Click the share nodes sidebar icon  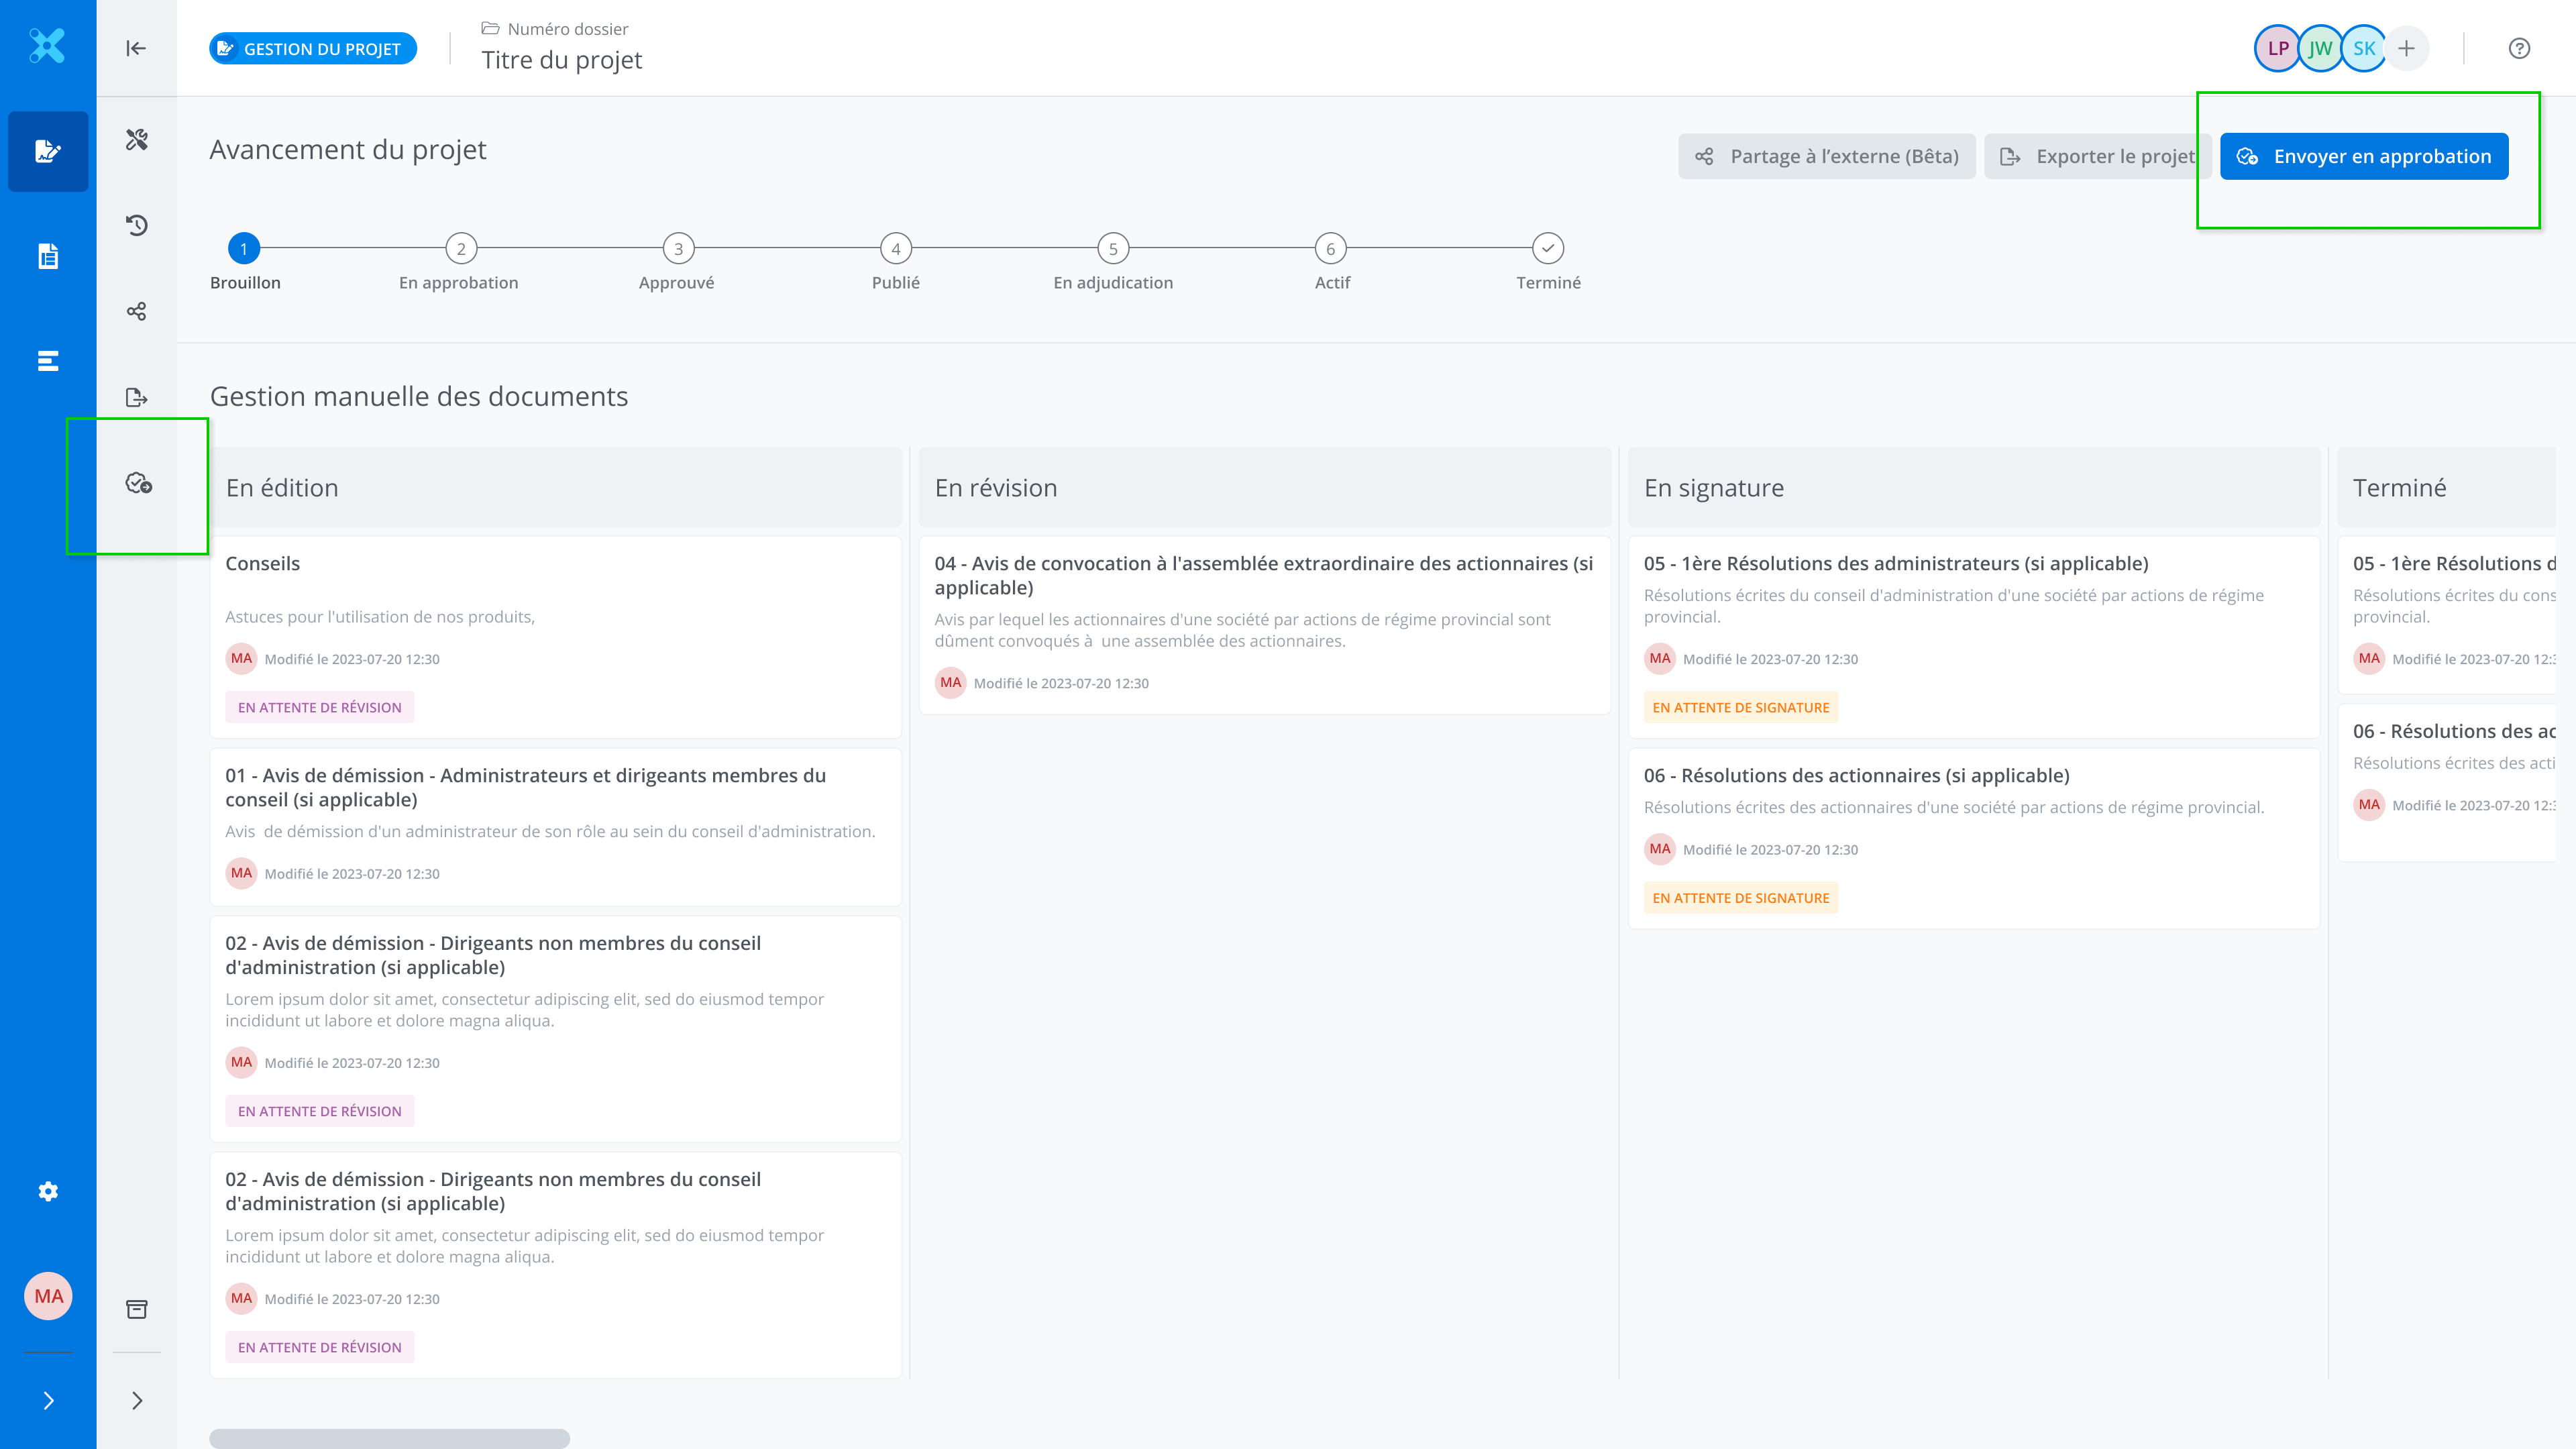click(137, 311)
